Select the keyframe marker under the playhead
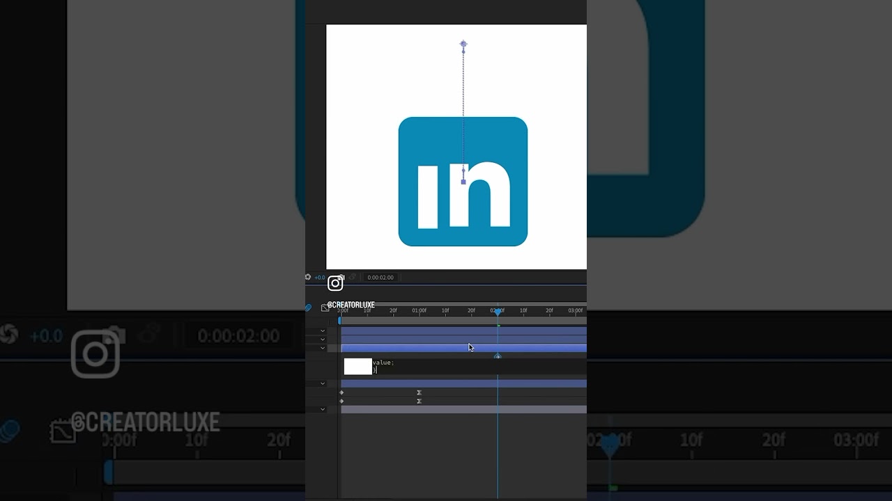The image size is (892, 501). click(498, 356)
